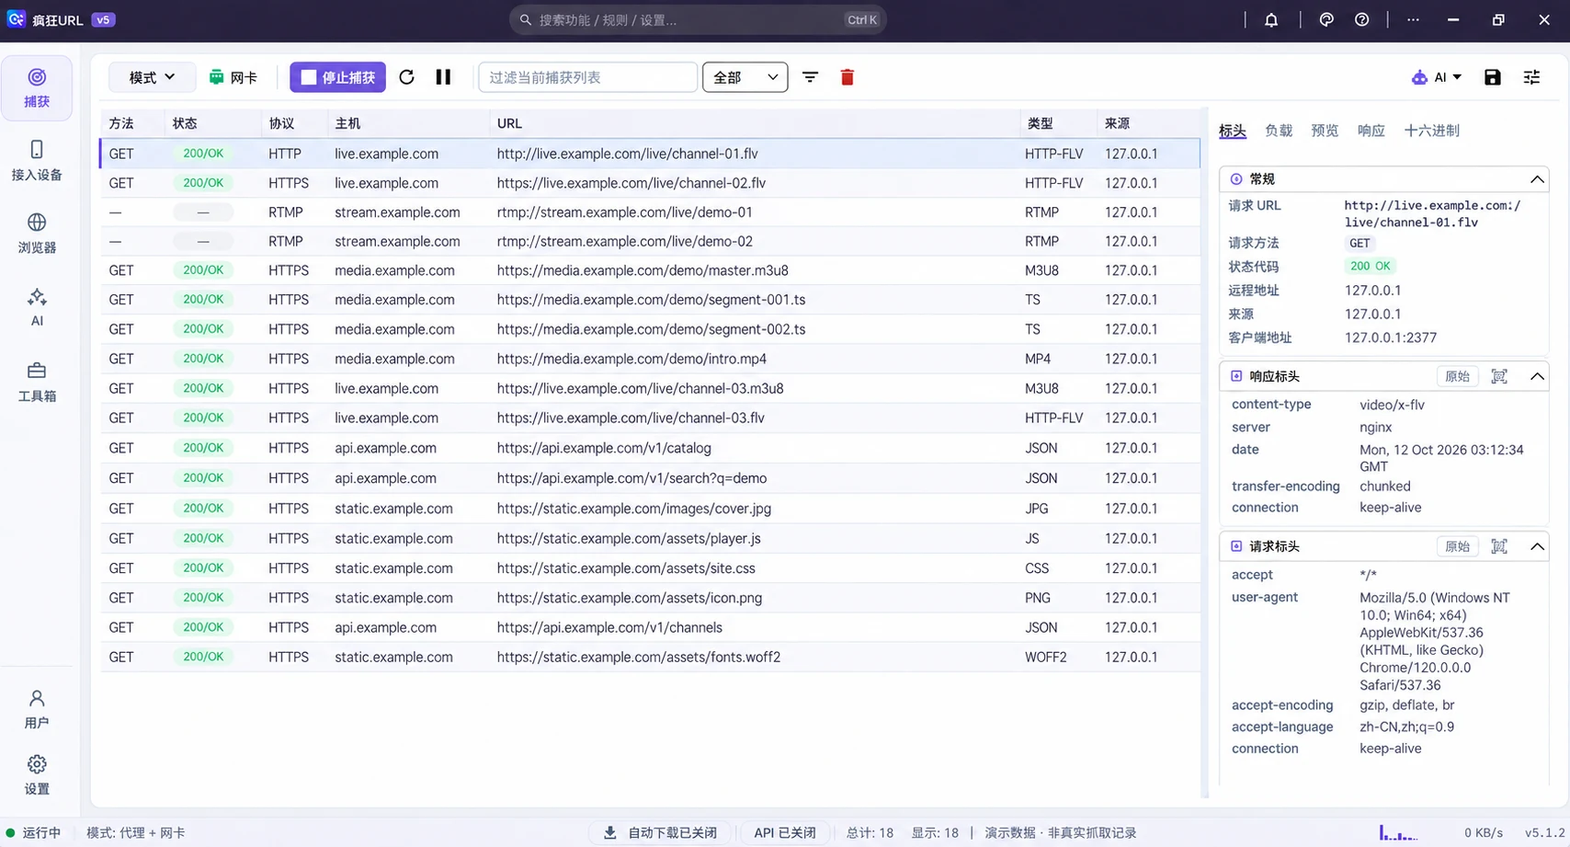Viewport: 1570px width, 847px height.
Task: Switch to the 负载 tab
Action: [x=1279, y=131]
